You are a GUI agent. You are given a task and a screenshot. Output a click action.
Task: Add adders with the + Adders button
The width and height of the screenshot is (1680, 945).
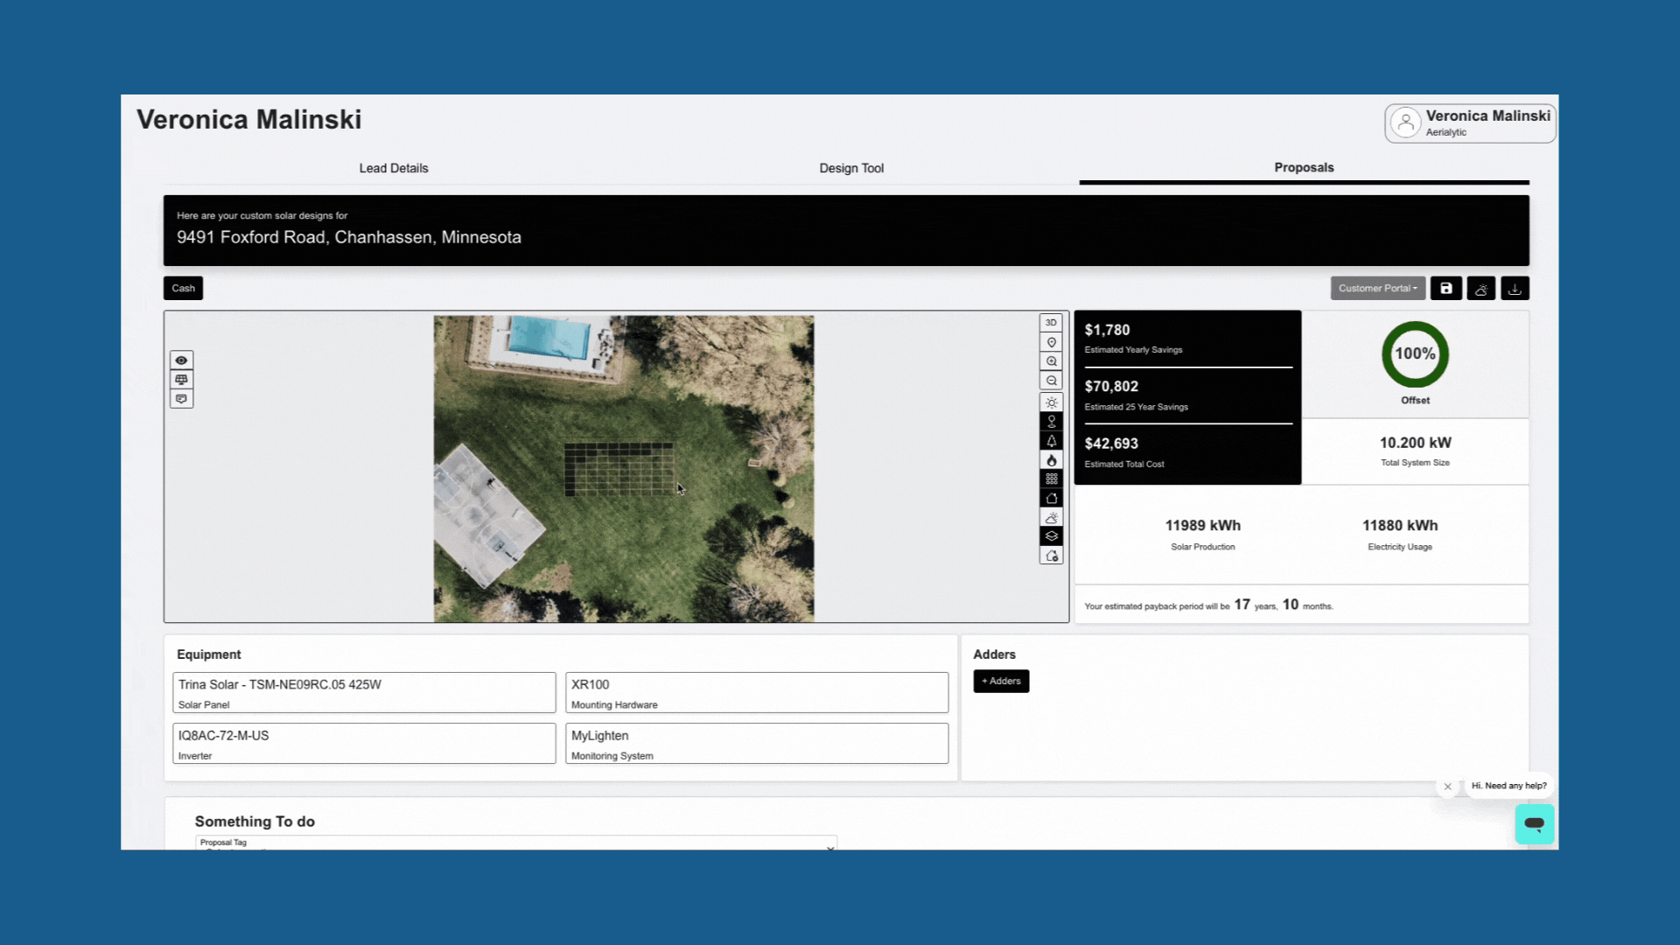pos(1001,681)
